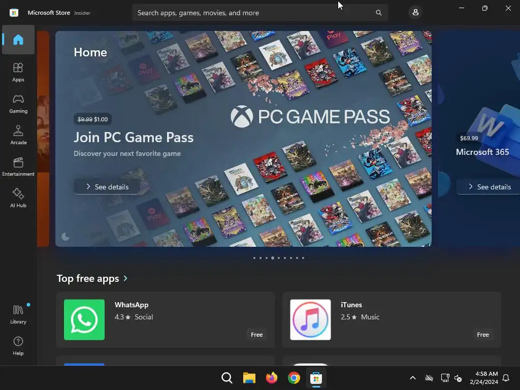This screenshot has width=520, height=390.
Task: Launch Firefox from the taskbar
Action: 271,378
